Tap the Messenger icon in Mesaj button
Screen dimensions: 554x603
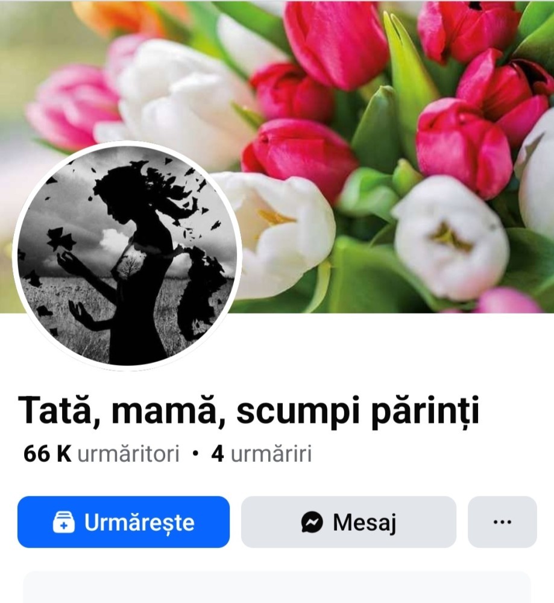(x=312, y=522)
